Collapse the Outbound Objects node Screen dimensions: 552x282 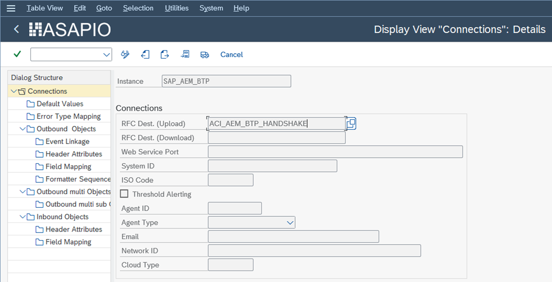point(22,129)
